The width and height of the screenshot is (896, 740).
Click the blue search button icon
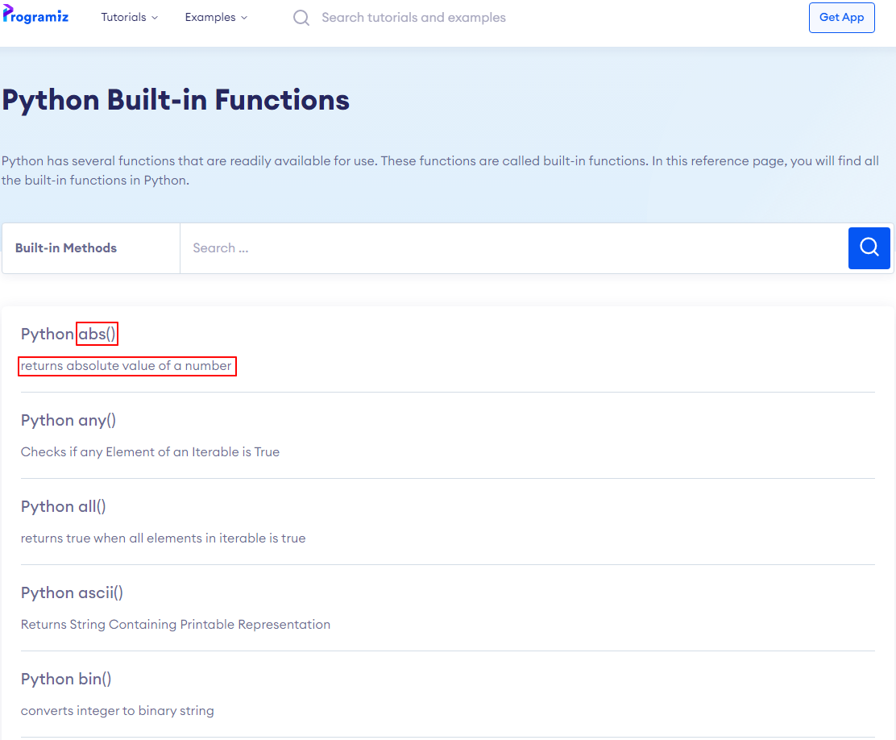click(869, 248)
